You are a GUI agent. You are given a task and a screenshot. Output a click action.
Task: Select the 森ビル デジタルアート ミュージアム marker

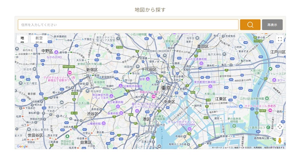coord(137,111)
